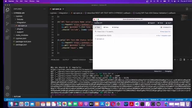Click errors and warnings count in status bar
Viewport: 192px width, 108px height.
click(x=10, y=100)
